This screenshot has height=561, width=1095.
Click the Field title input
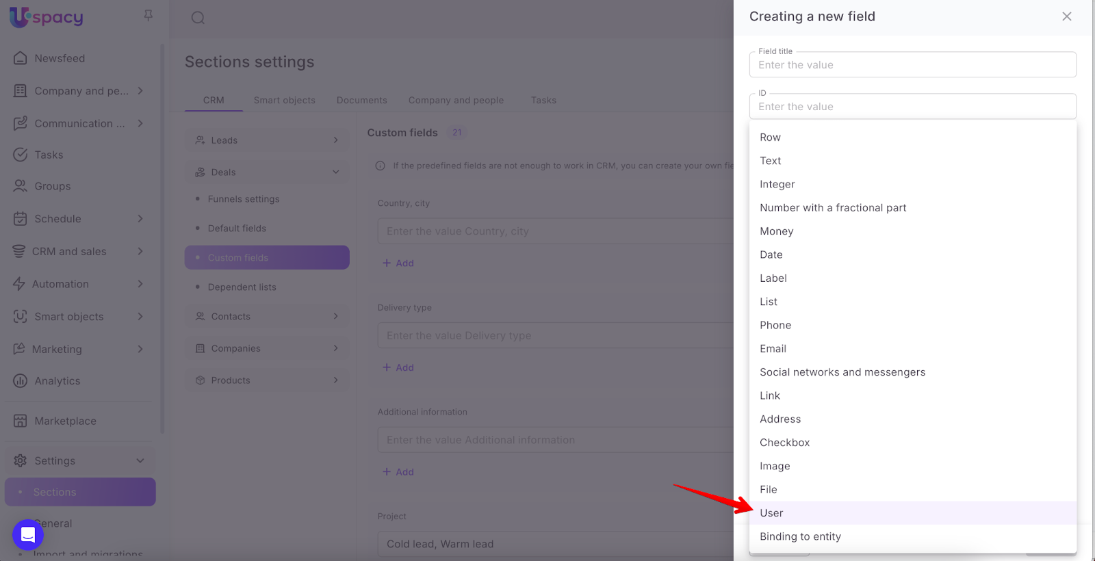click(912, 65)
